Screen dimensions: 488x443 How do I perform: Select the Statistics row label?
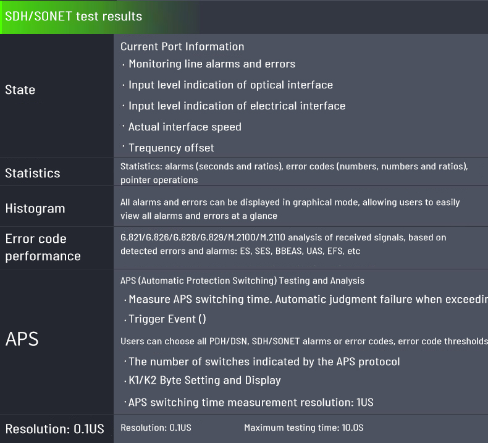click(33, 173)
